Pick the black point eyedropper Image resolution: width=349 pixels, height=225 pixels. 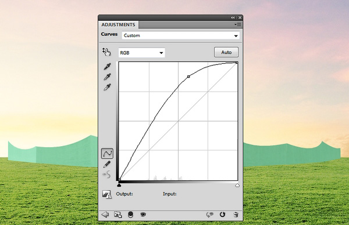pyautogui.click(x=107, y=66)
